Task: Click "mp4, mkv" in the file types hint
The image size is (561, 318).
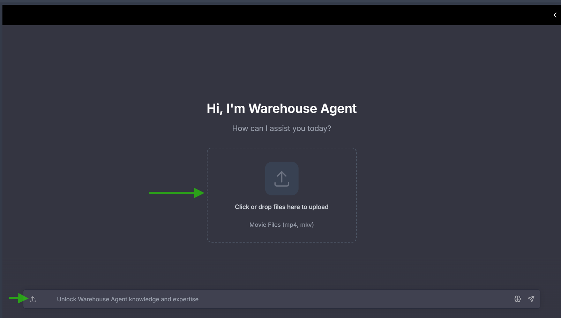Action: point(298,225)
